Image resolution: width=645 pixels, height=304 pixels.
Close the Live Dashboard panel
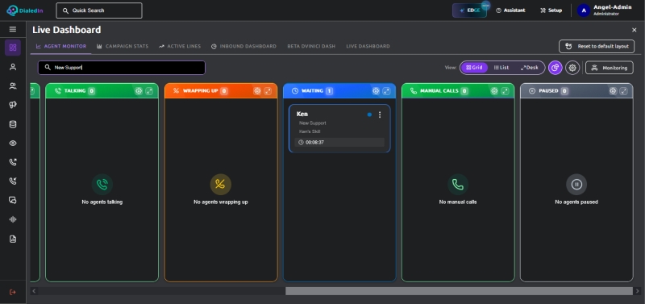point(634,30)
